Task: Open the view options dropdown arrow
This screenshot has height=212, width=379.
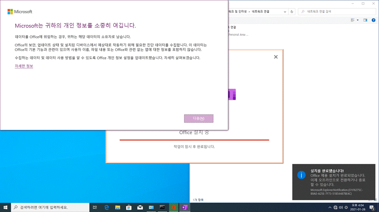Action: click(358, 20)
